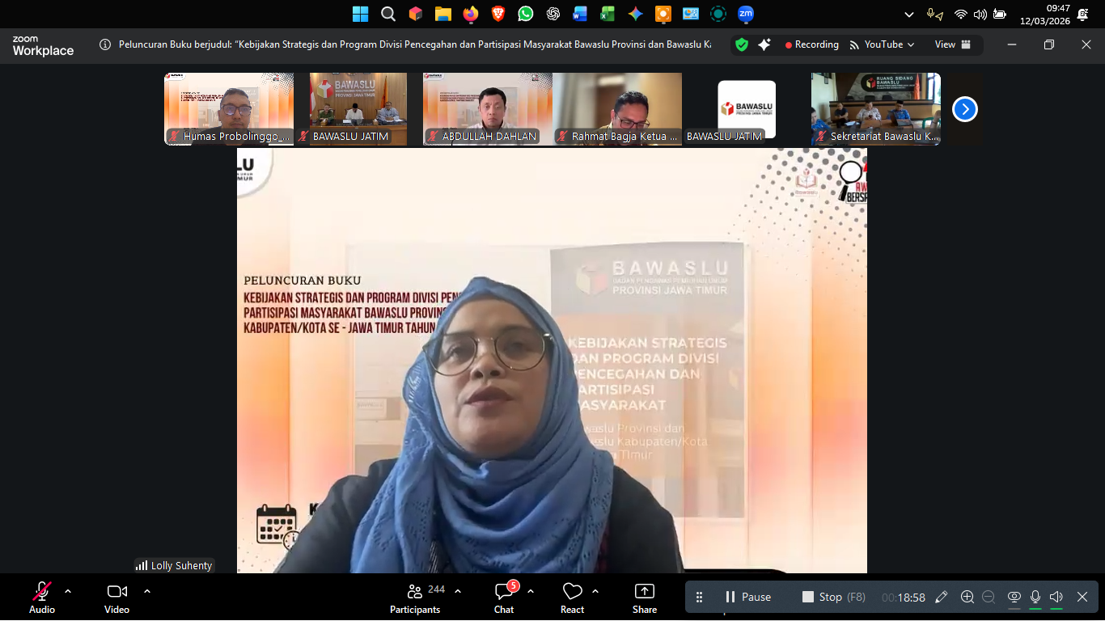
Task: Open the View layout menu
Action: (x=952, y=44)
